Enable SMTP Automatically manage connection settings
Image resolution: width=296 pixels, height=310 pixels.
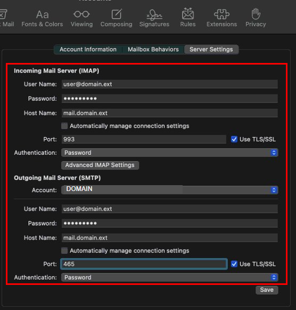(x=64, y=251)
